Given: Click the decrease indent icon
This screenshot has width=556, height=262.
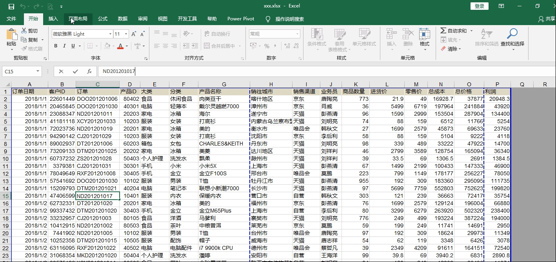Looking at the screenshot, I should click(186, 46).
